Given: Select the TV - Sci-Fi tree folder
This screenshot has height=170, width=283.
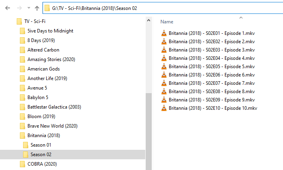Looking at the screenshot, I should tap(35, 21).
